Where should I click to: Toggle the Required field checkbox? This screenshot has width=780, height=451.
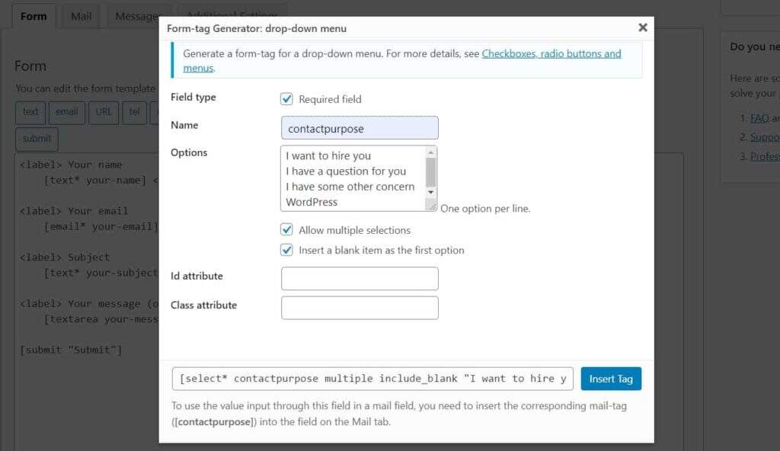(287, 99)
